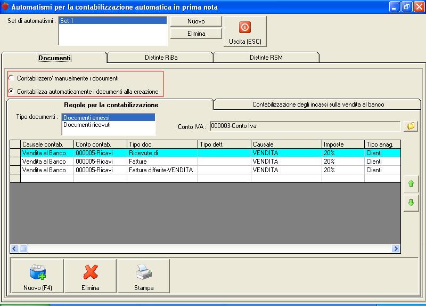Click the 'Tipo dett.' column header
This screenshot has height=306, width=426.
click(224, 144)
